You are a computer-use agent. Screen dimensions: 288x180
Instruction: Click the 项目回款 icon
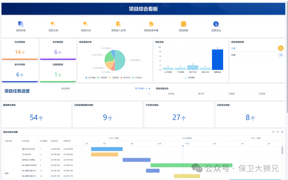click(x=183, y=24)
